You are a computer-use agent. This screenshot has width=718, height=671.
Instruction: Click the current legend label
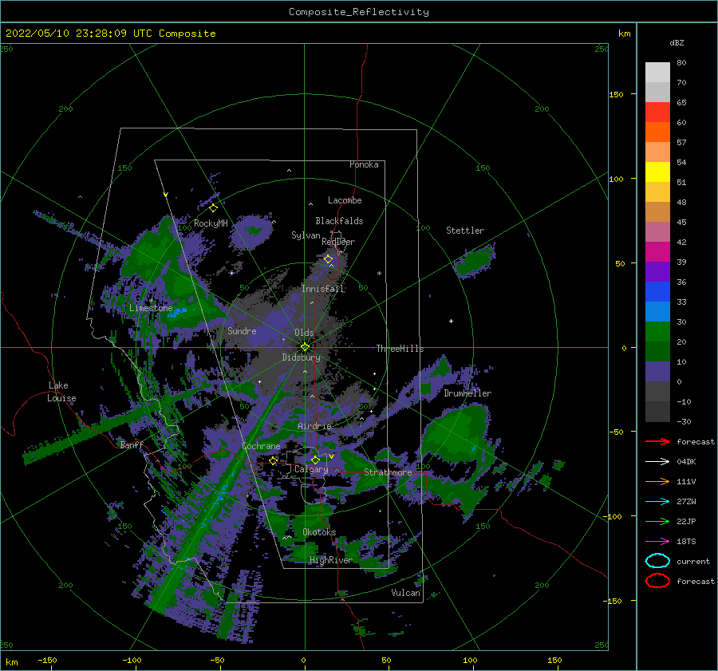click(693, 562)
